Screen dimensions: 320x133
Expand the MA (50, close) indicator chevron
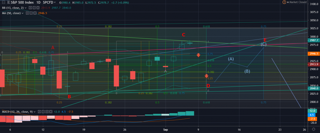click(22, 13)
